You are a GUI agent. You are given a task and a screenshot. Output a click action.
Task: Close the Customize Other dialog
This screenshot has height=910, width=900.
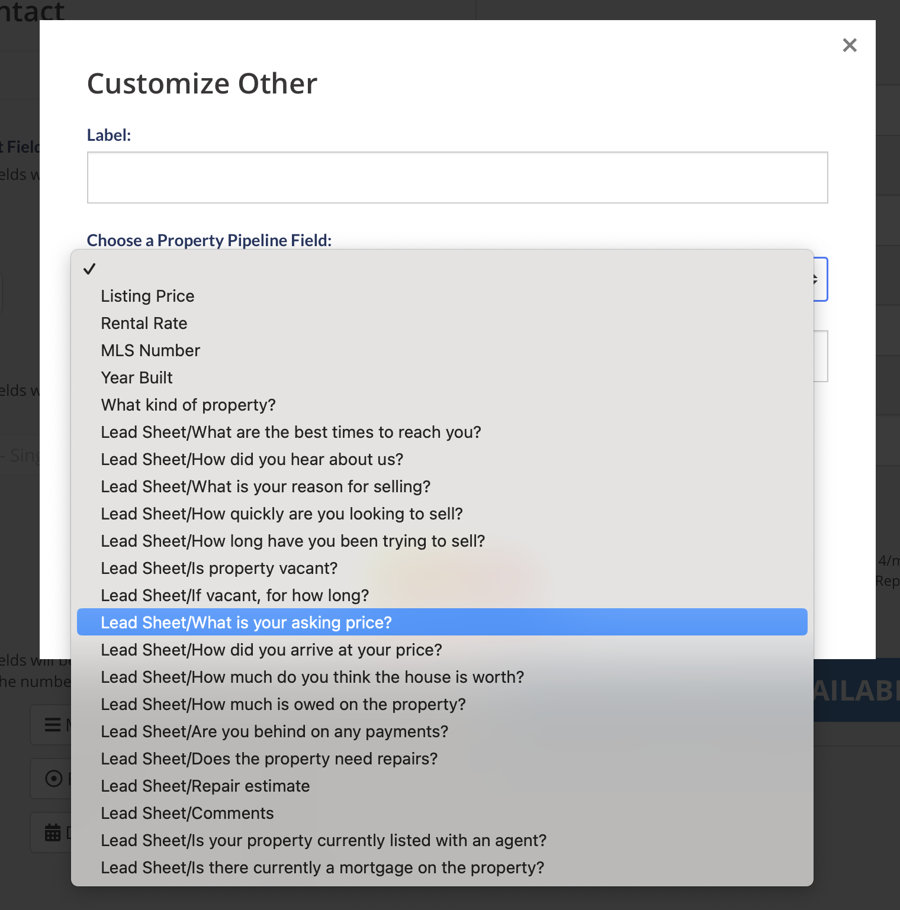click(850, 45)
